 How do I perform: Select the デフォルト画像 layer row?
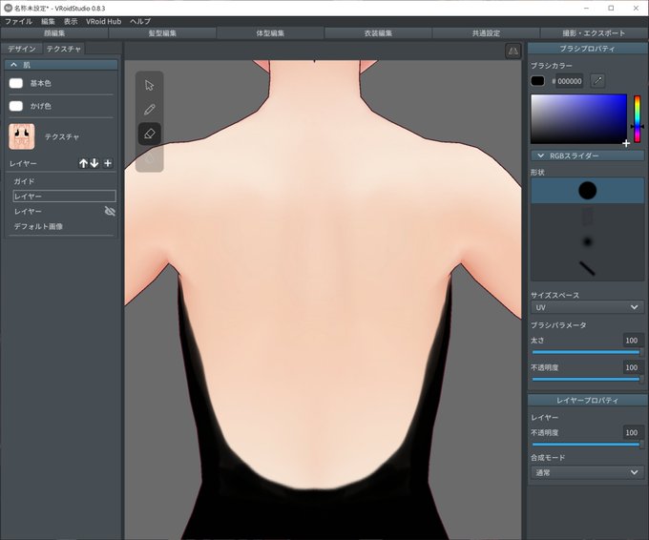62,226
